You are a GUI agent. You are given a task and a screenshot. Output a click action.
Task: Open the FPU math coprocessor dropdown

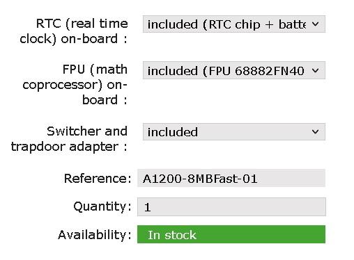click(234, 70)
